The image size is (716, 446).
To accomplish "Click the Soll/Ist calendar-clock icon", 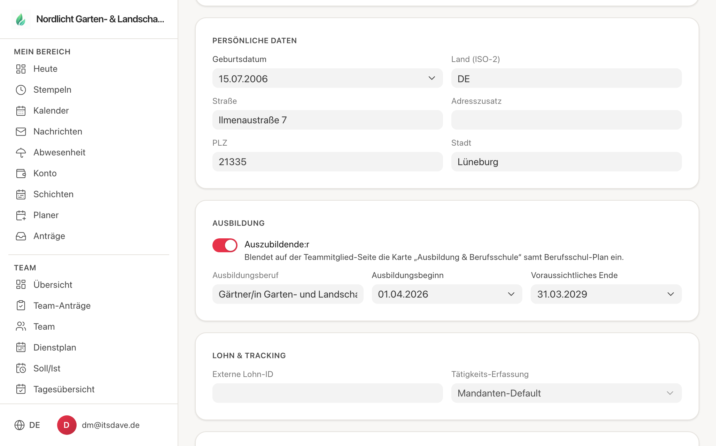I will tap(21, 368).
